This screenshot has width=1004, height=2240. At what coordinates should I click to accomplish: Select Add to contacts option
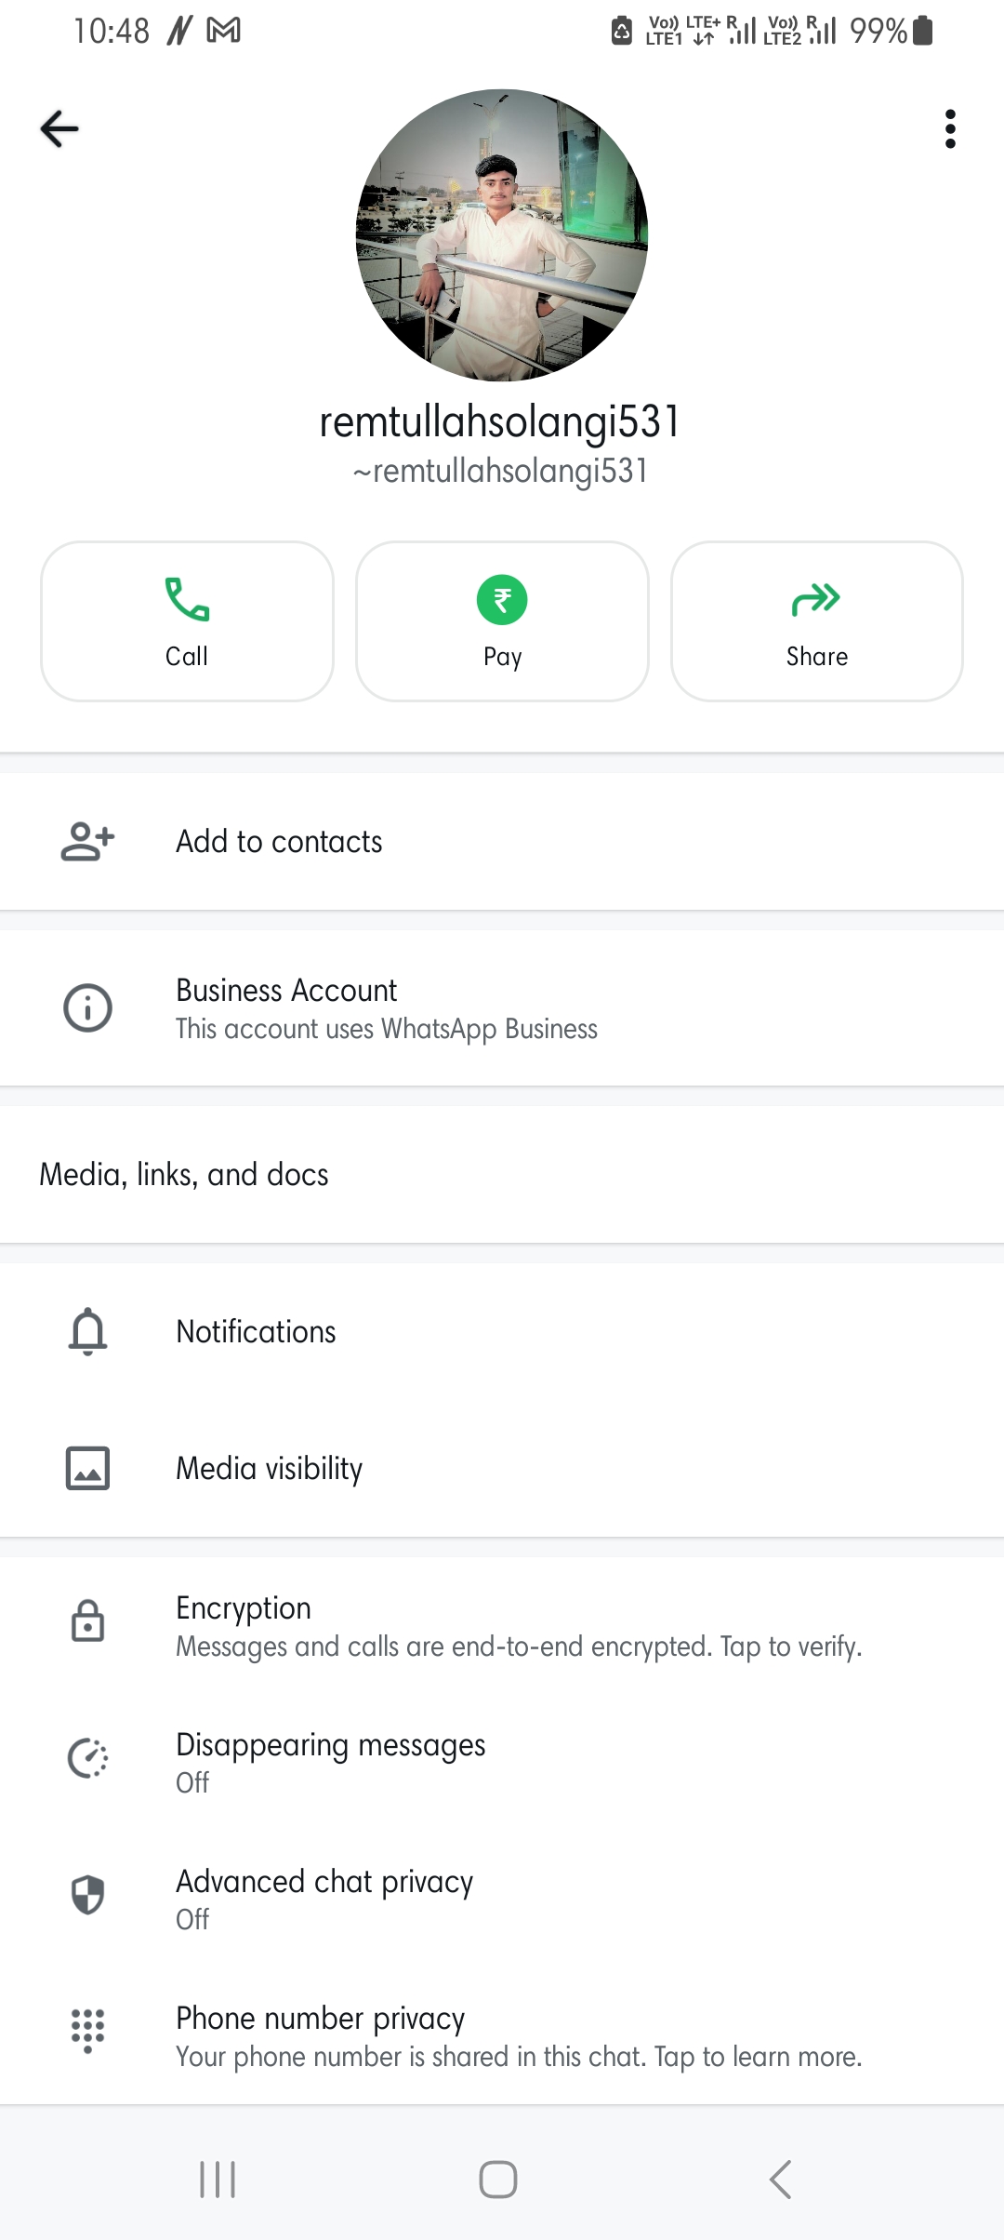pyautogui.click(x=279, y=842)
